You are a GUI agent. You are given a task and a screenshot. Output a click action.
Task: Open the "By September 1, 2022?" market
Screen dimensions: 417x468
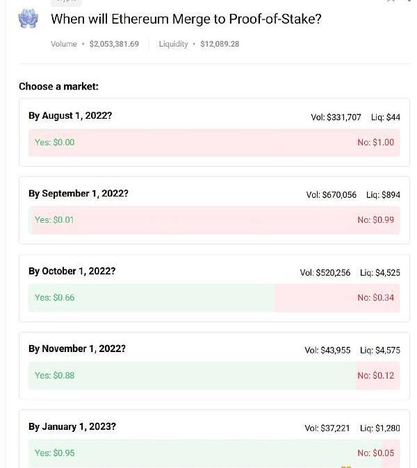pyautogui.click(x=78, y=194)
